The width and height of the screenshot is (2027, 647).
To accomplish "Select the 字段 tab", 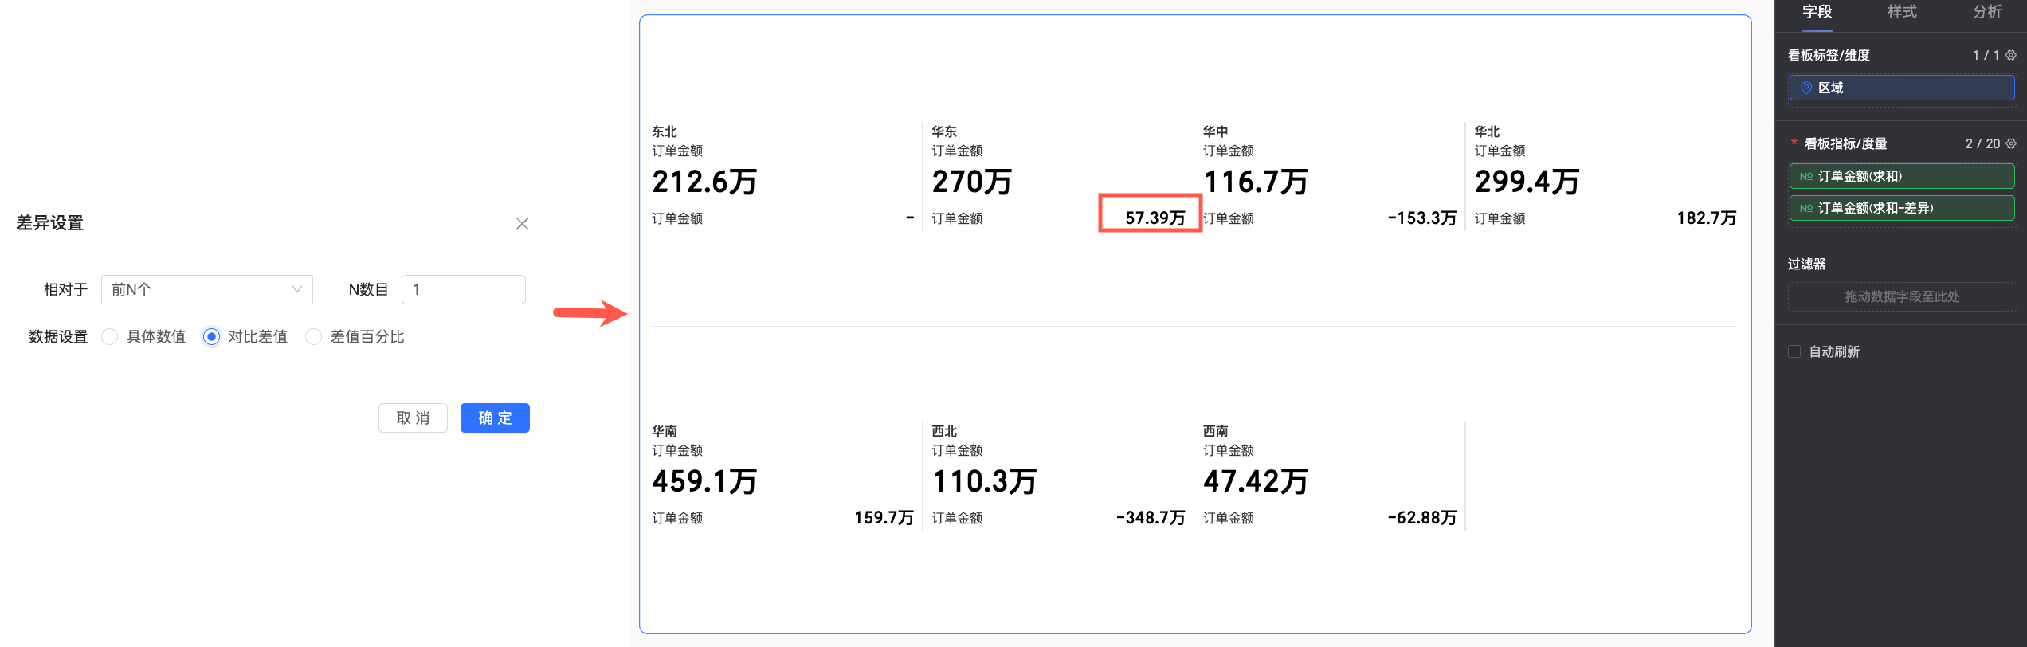I will click(x=1817, y=12).
